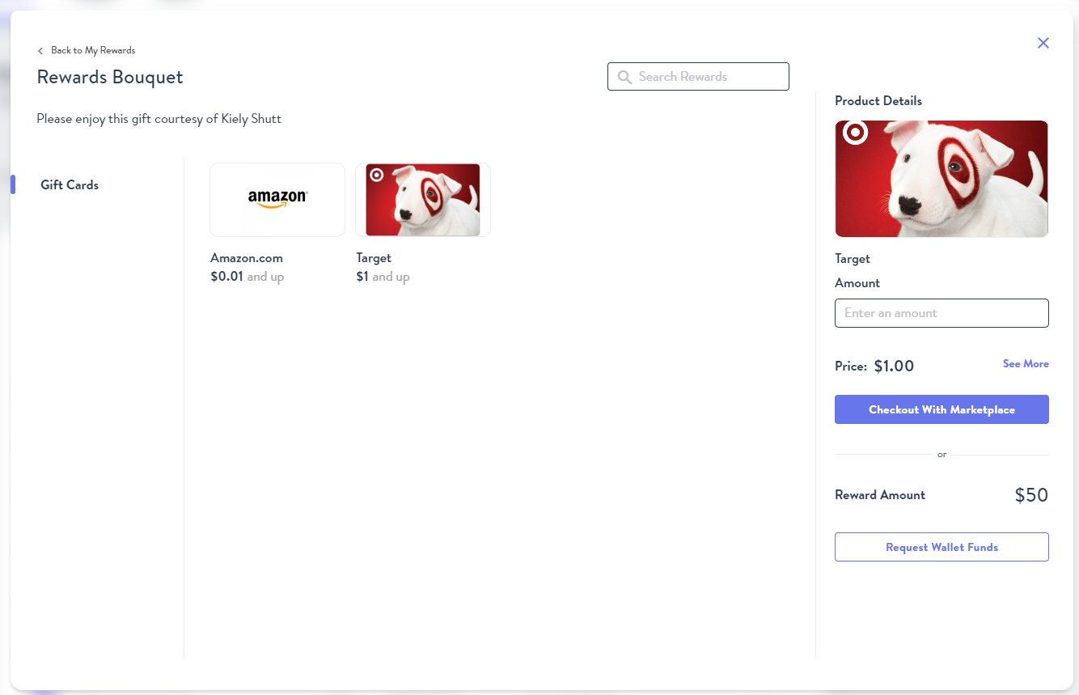Focus the Search Rewards field
This screenshot has width=1079, height=695.
(x=698, y=77)
